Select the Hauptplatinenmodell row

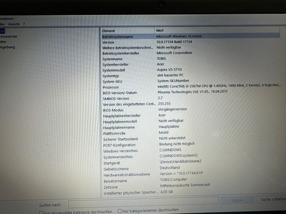pos(190,121)
